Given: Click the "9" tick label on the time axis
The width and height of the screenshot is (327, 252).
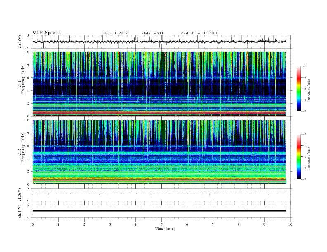Looking at the screenshot, I should tap(265, 224).
